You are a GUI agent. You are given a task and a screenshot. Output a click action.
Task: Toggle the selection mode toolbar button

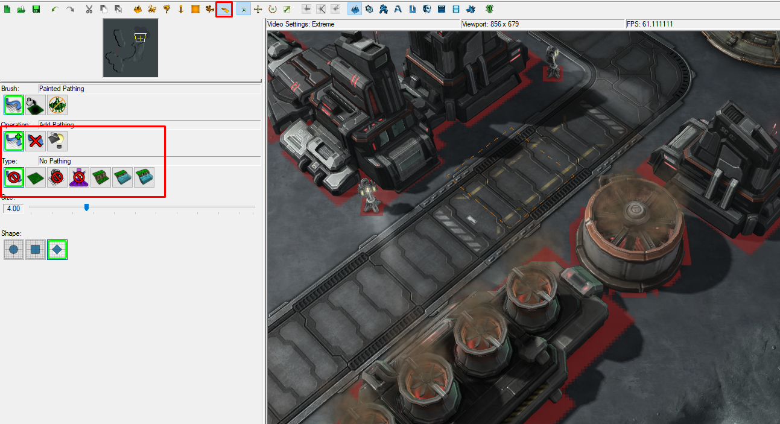click(x=243, y=9)
